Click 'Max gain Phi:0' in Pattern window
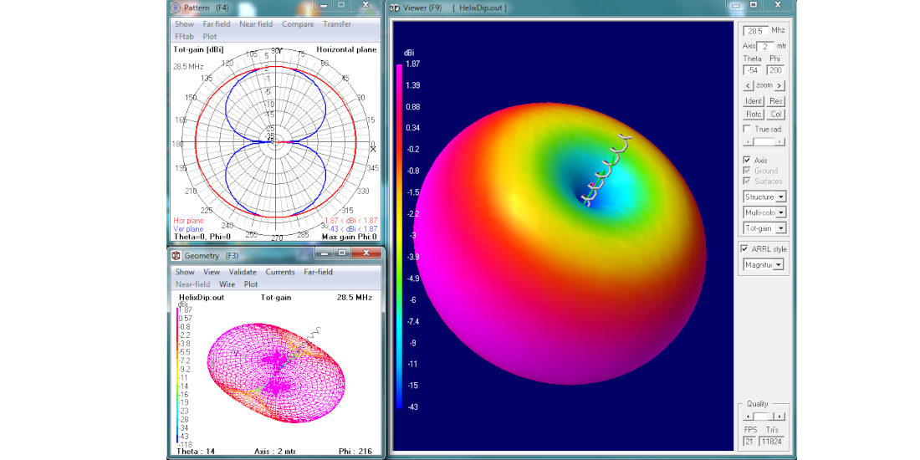This screenshot has height=460, width=920. (x=349, y=237)
